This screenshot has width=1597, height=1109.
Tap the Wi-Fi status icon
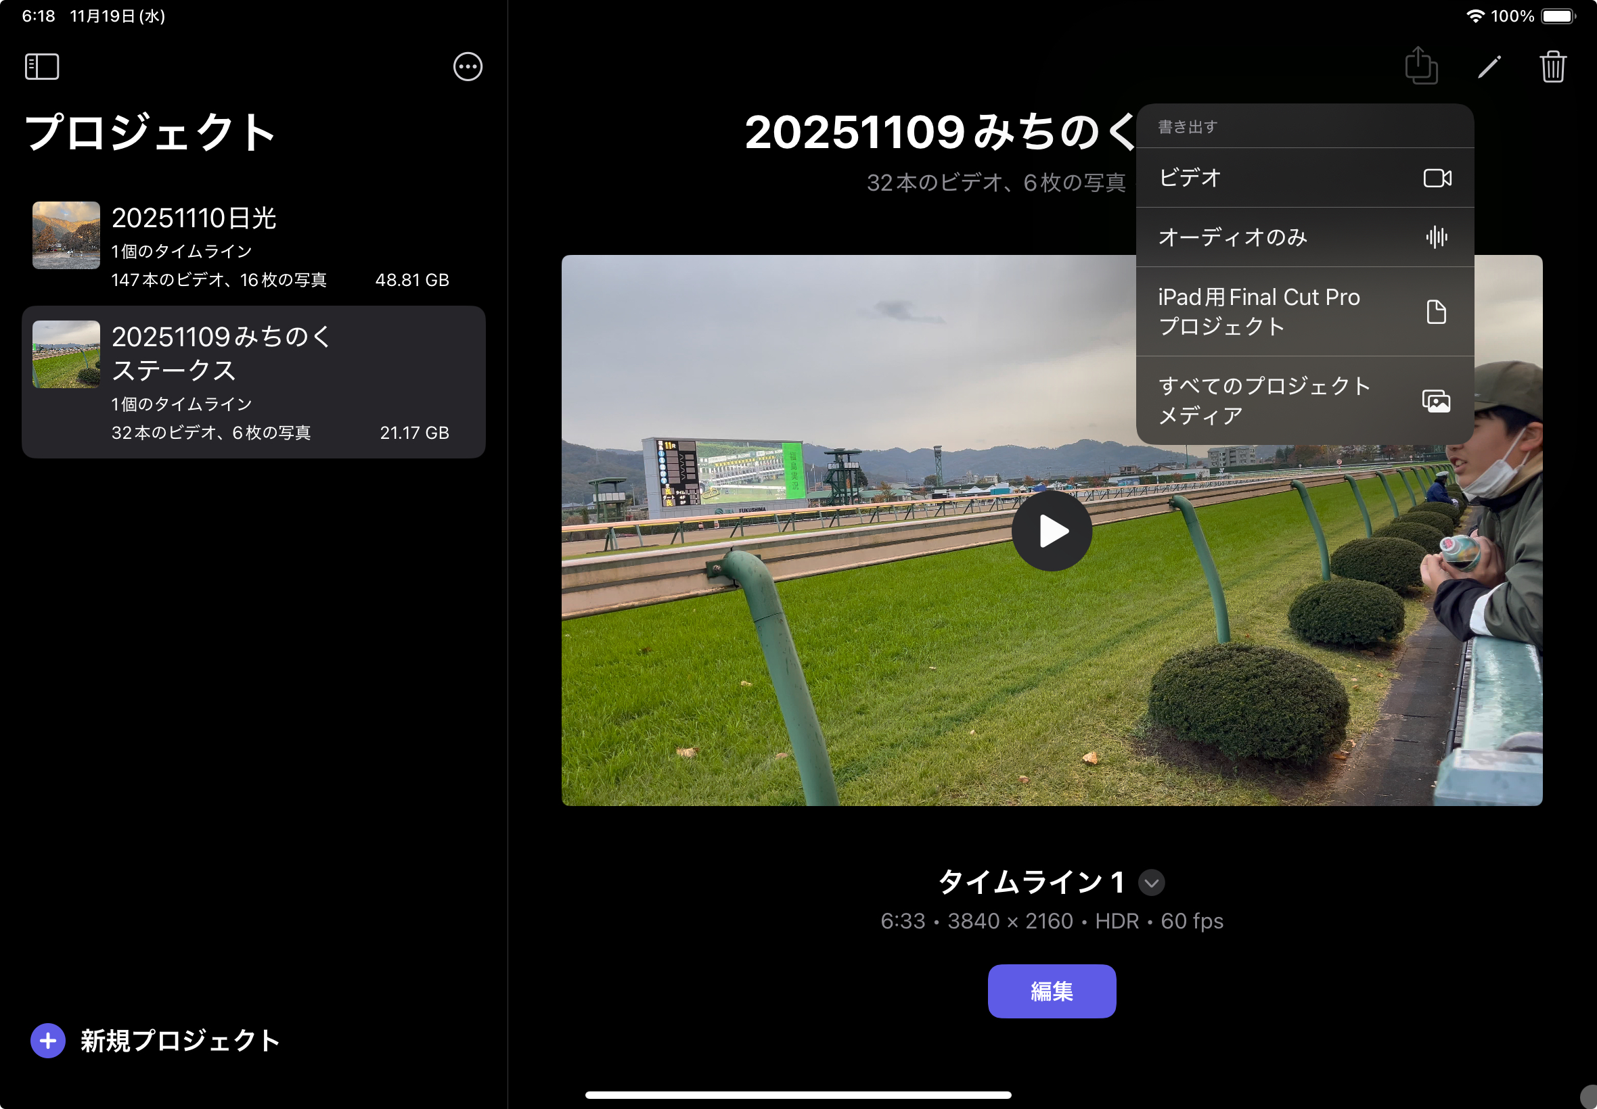1475,16
